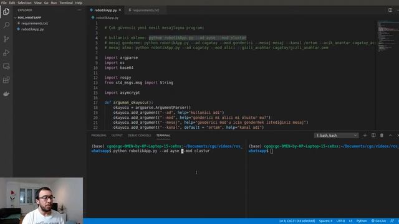Maximize the terminal panel with chevron-up

coord(390,136)
